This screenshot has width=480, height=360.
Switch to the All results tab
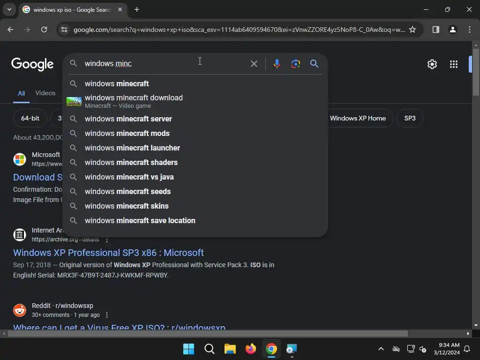[x=21, y=93]
